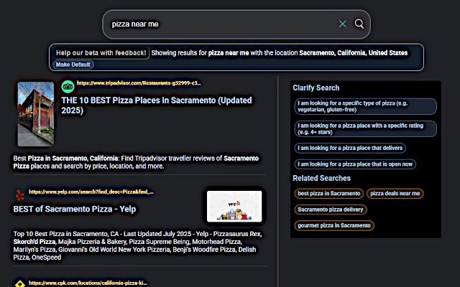Search related 'best pizza in Sacramento'
This screenshot has height=287, width=460.
[x=329, y=194]
